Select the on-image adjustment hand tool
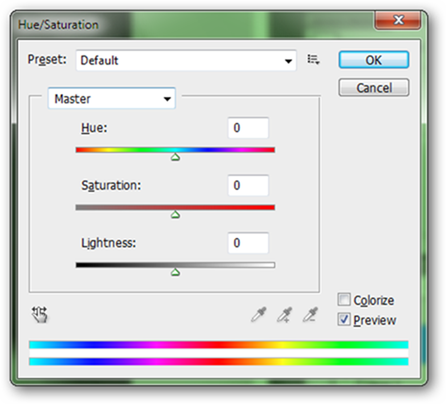 [x=40, y=314]
